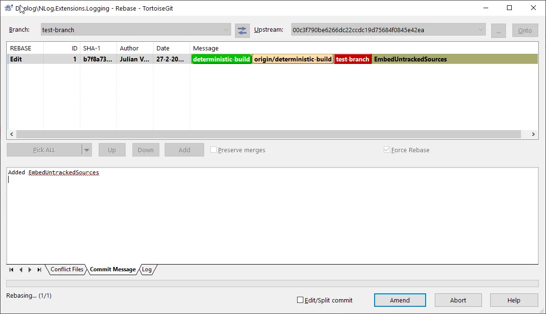Click previous tab arrow icon
This screenshot has width=546, height=314.
tap(21, 269)
